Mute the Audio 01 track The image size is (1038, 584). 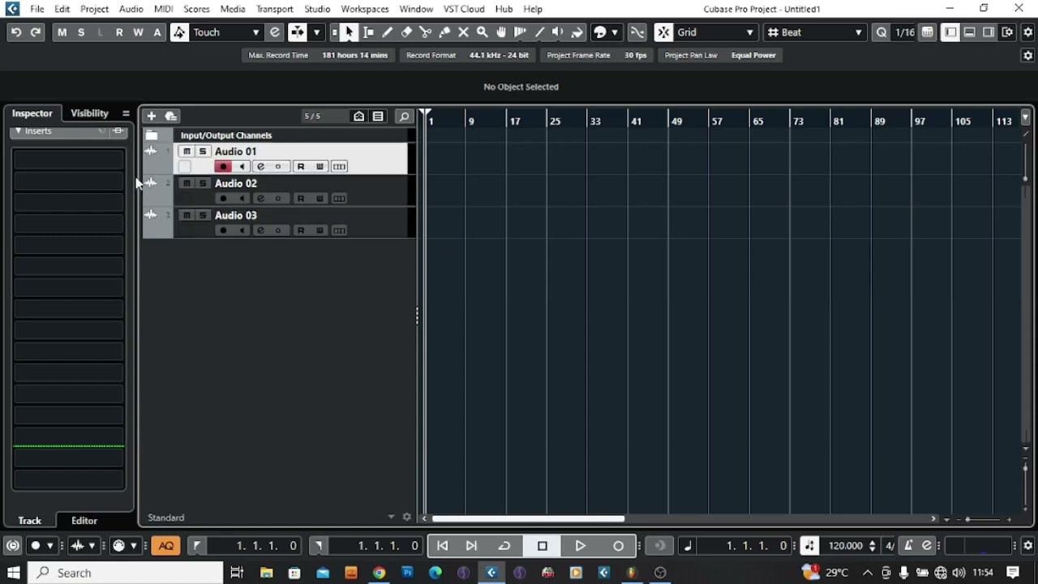[x=187, y=152]
